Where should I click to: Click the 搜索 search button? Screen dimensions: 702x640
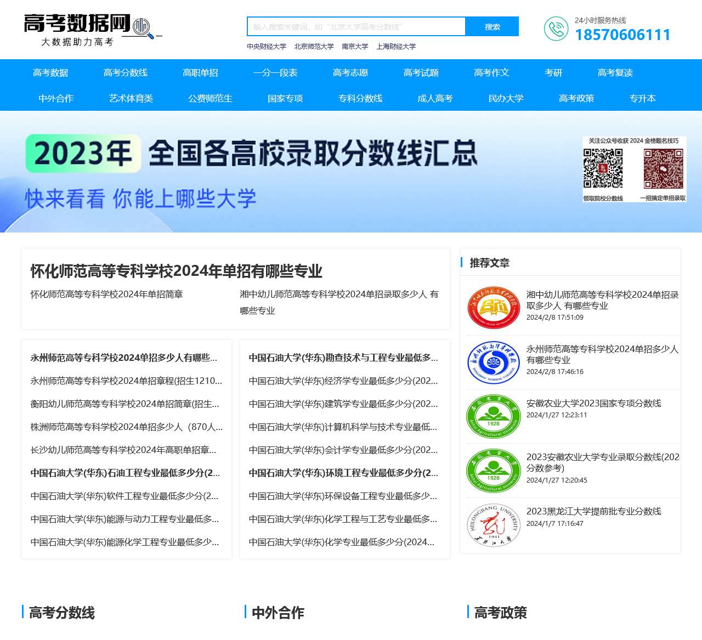(x=492, y=26)
